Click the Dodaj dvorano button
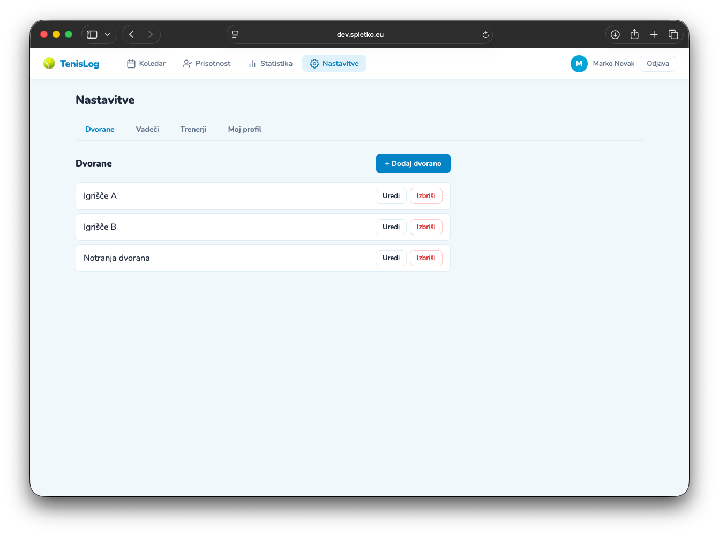Screen dimensions: 719x536 [413, 163]
